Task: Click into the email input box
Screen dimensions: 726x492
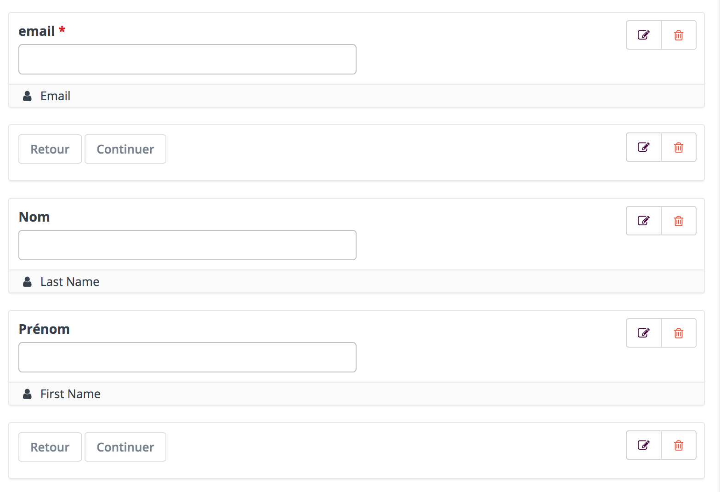Action: pyautogui.click(x=187, y=59)
